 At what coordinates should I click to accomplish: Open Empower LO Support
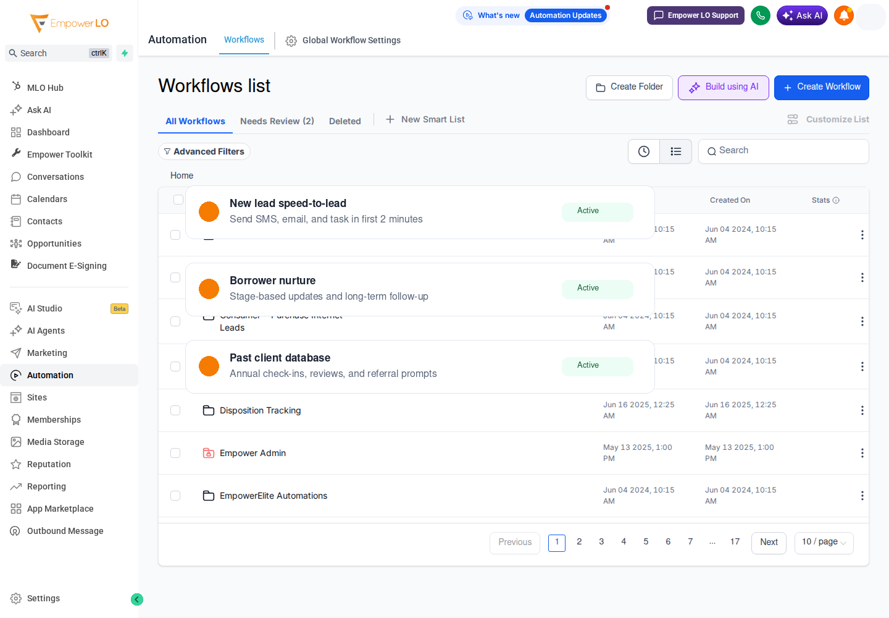[x=696, y=15]
